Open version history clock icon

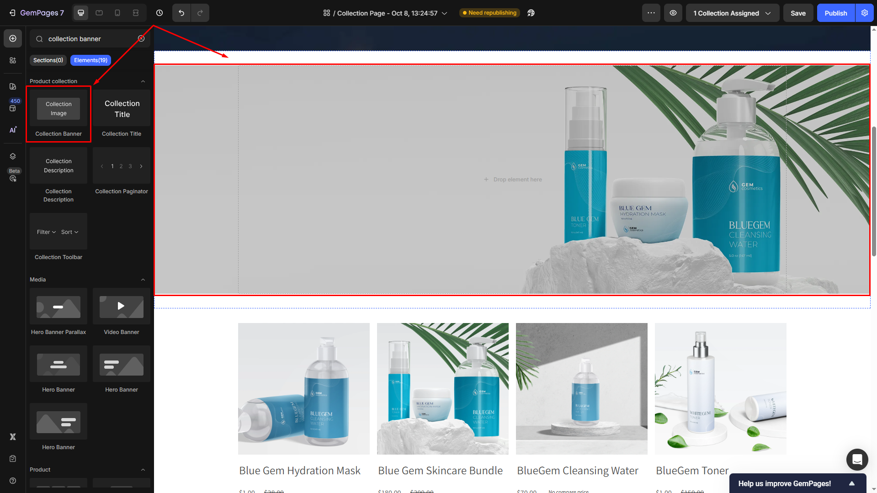click(x=159, y=13)
